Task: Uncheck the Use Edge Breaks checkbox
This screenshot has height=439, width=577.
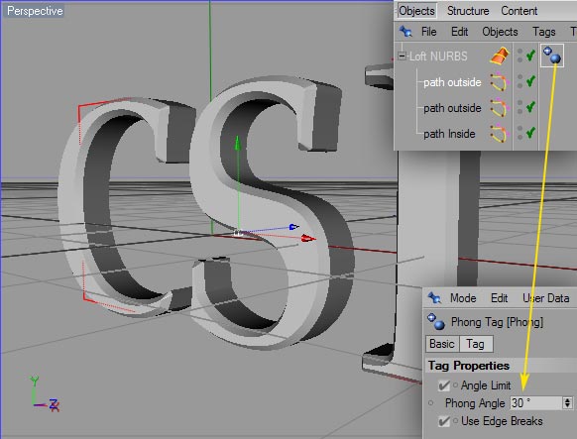Action: click(x=444, y=421)
